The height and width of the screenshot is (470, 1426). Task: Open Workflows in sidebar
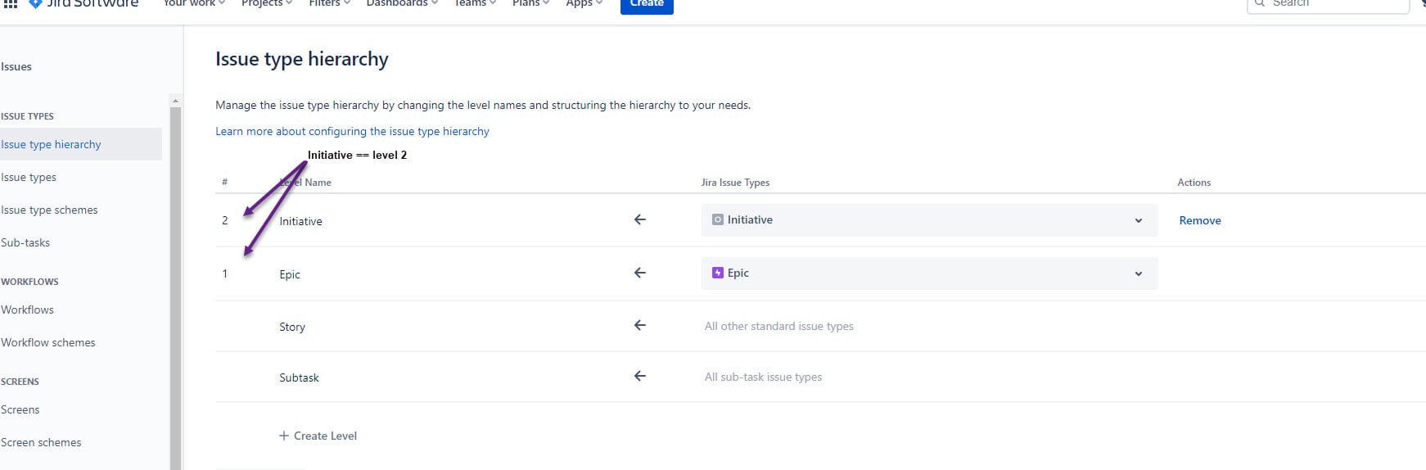click(27, 310)
